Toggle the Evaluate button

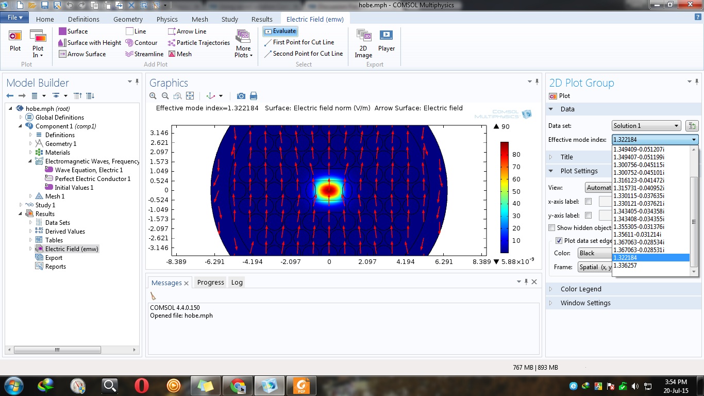pos(280,31)
